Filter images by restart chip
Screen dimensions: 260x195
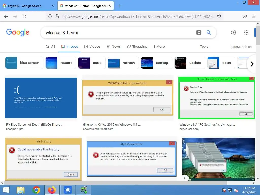[61, 63]
